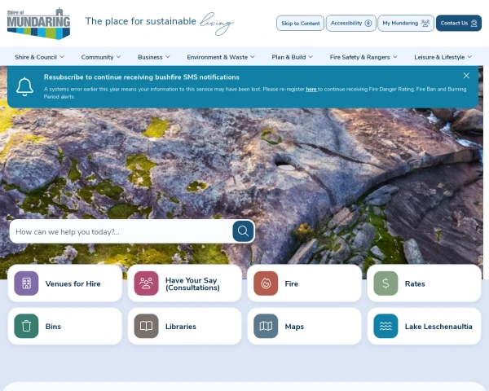The image size is (489, 391).
Task: Click the Contact Us button
Action: (x=458, y=23)
